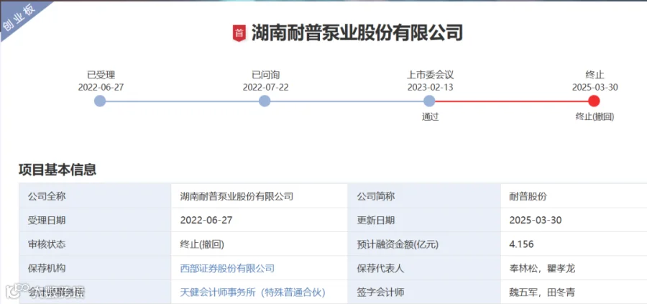Screen dimensions: 647x304
Task: Click the 预计融资金额(亿元) label cell
Action: [x=424, y=244]
